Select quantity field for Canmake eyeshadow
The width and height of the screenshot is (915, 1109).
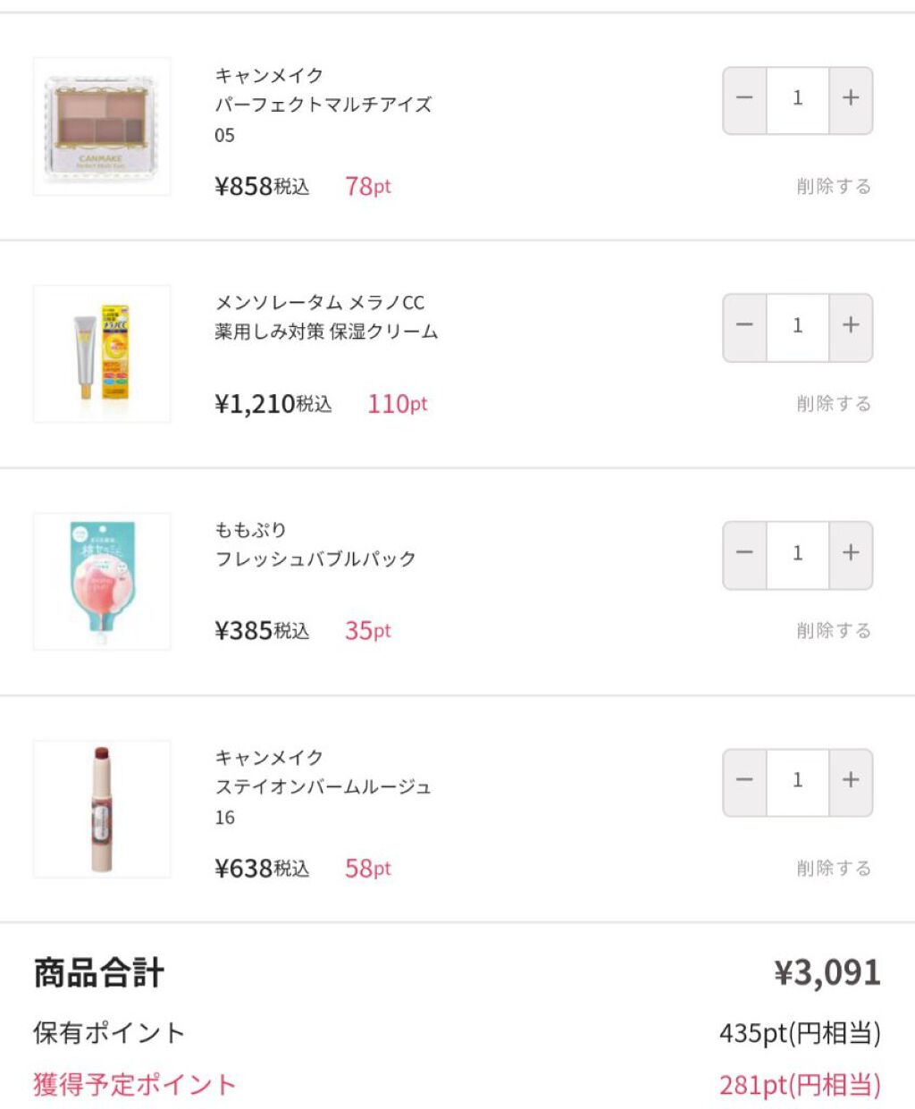[797, 98]
